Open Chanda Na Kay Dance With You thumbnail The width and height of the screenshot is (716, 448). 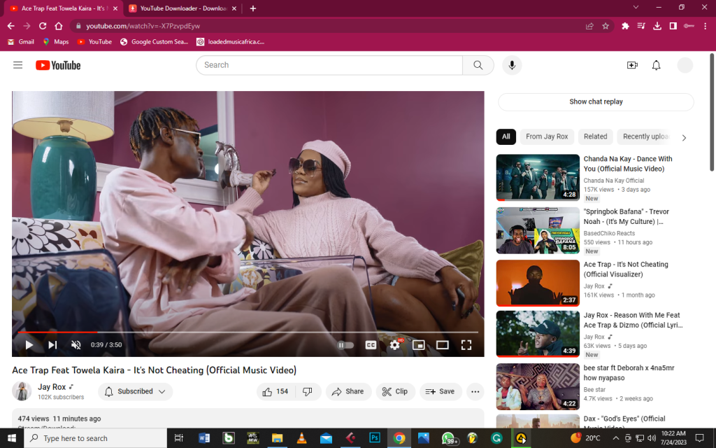click(538, 177)
